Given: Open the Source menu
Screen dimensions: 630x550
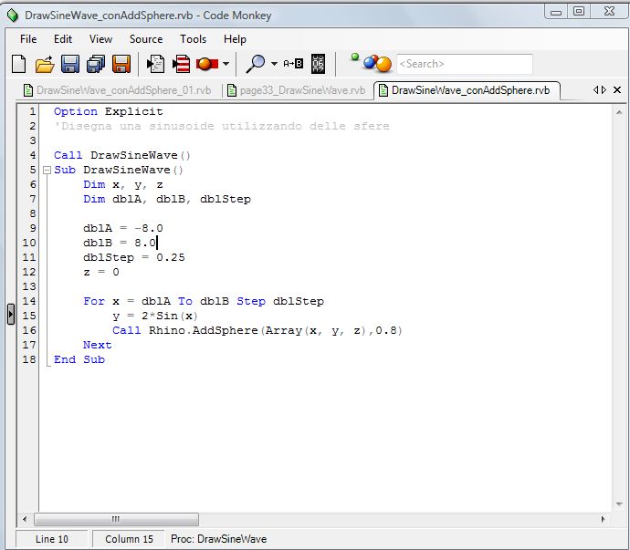Looking at the screenshot, I should 145,39.
